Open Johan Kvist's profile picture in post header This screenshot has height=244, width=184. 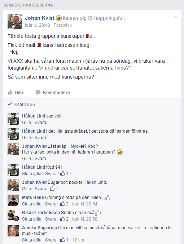[15, 22]
